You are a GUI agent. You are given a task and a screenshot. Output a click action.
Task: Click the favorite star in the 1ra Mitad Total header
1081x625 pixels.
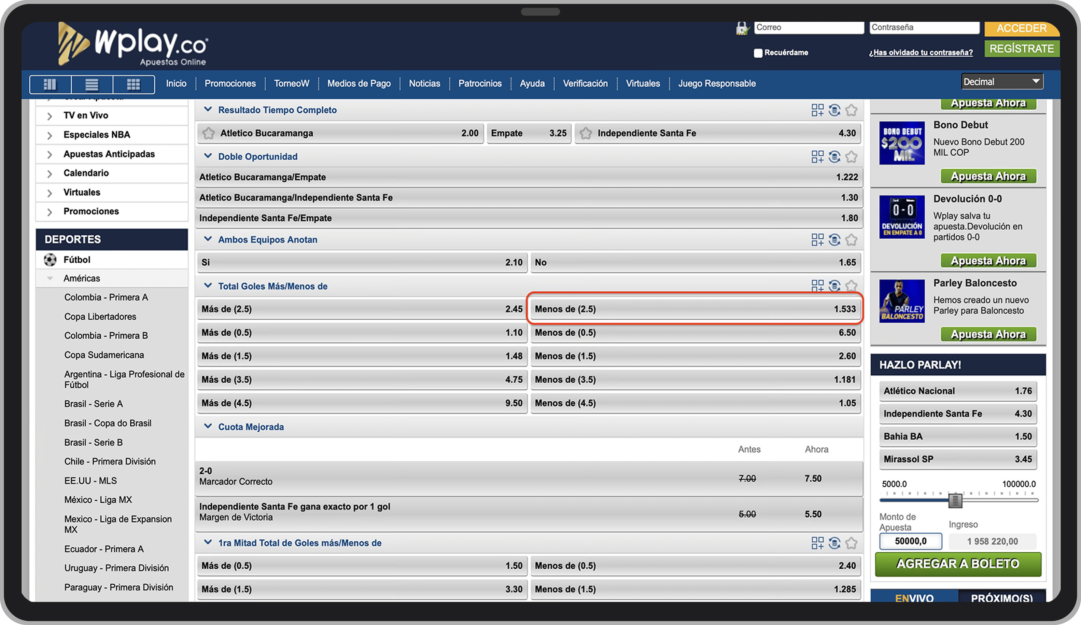tap(851, 543)
